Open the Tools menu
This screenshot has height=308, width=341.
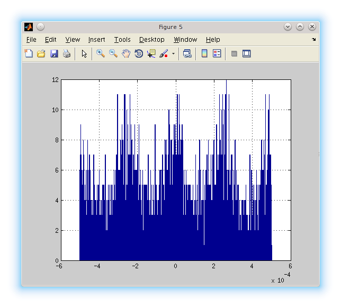(x=122, y=40)
